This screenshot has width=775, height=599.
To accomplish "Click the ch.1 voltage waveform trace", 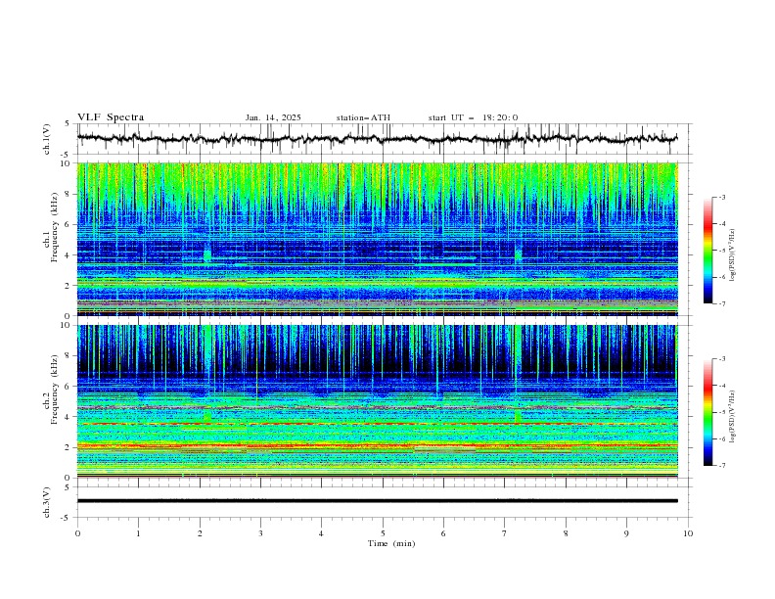I will coord(377,139).
